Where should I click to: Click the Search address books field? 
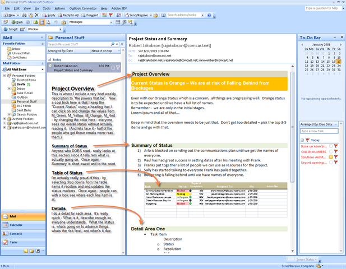tap(183, 15)
